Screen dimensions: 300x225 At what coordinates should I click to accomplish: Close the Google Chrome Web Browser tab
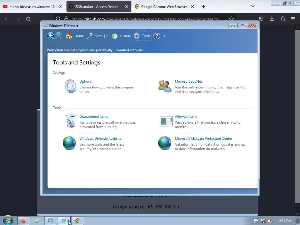pos(192,6)
